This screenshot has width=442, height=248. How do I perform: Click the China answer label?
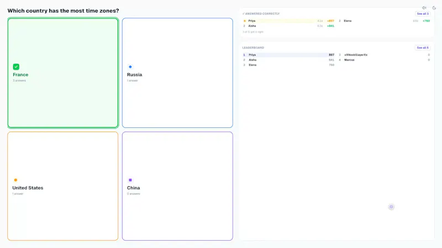133,188
